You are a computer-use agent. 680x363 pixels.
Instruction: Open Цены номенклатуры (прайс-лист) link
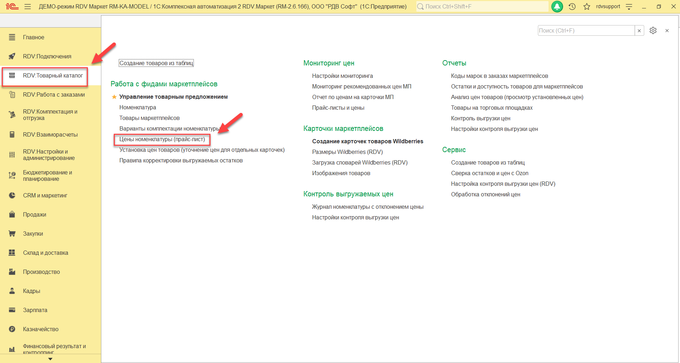162,139
